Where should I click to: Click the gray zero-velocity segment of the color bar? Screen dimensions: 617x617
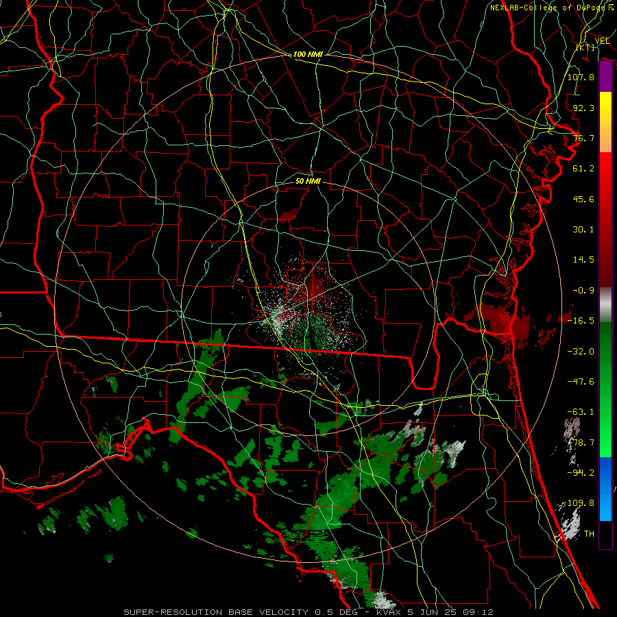tap(605, 305)
